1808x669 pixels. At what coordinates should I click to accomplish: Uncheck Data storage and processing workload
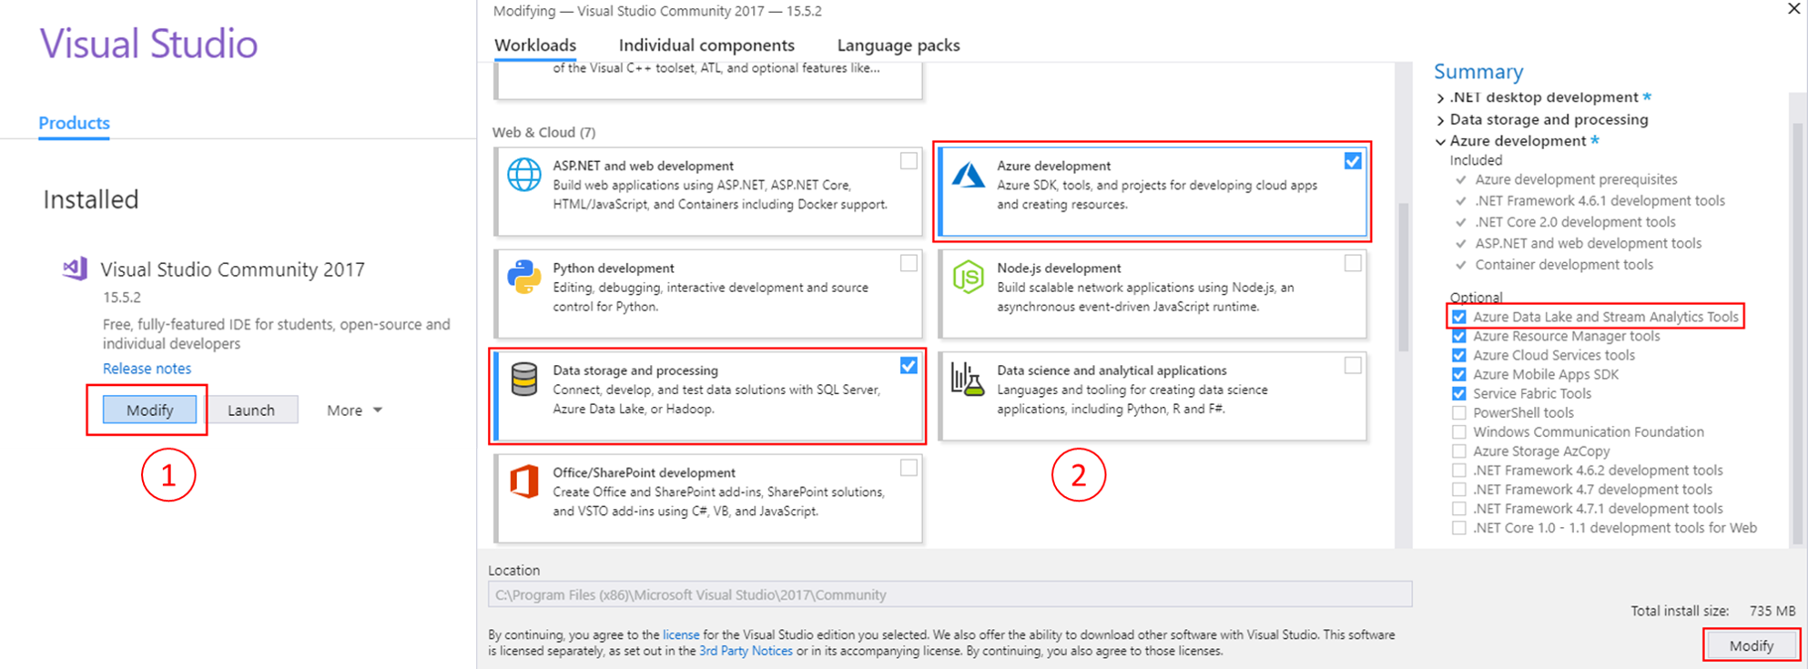[909, 366]
